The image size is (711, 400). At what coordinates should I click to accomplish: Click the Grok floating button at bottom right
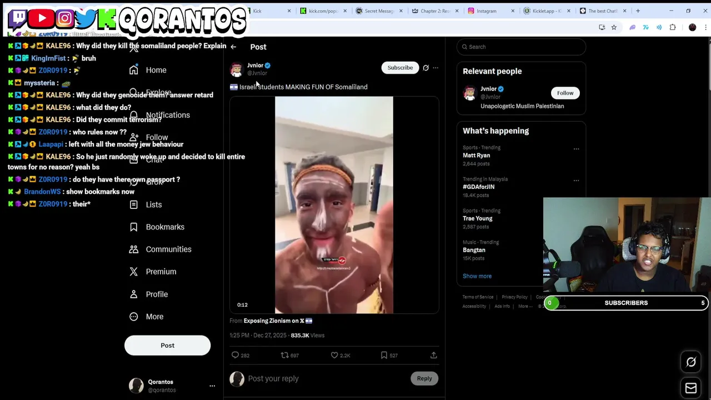[691, 362]
